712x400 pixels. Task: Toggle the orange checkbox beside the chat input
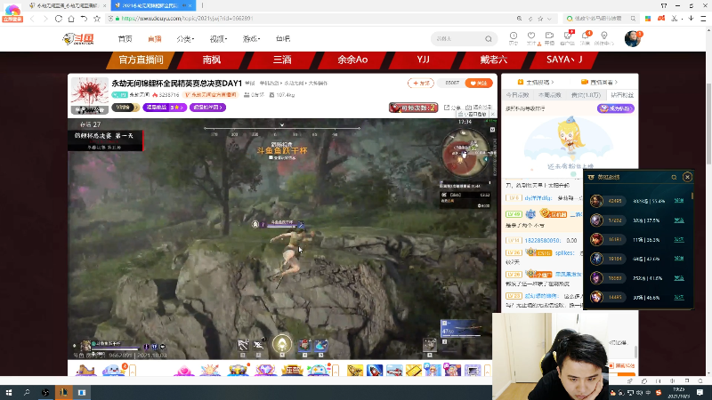coord(611,365)
